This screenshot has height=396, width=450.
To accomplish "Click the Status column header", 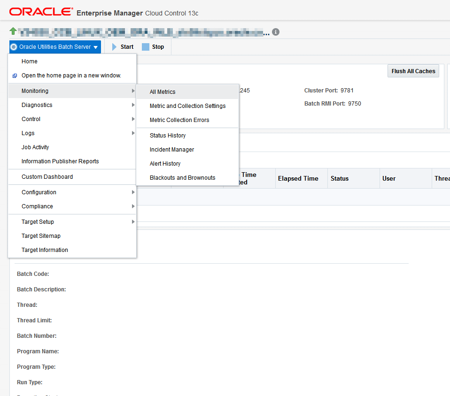I will pos(354,178).
